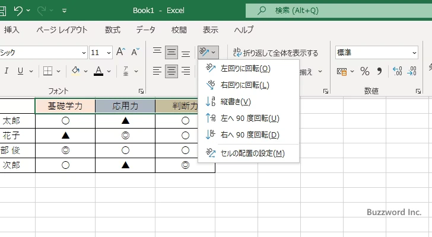Click decrease decimal icon
Screen dimensions: 432x237
(x=412, y=72)
